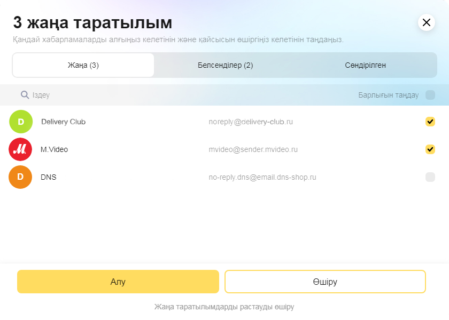Uncheck the M.Video checkbox

[430, 149]
